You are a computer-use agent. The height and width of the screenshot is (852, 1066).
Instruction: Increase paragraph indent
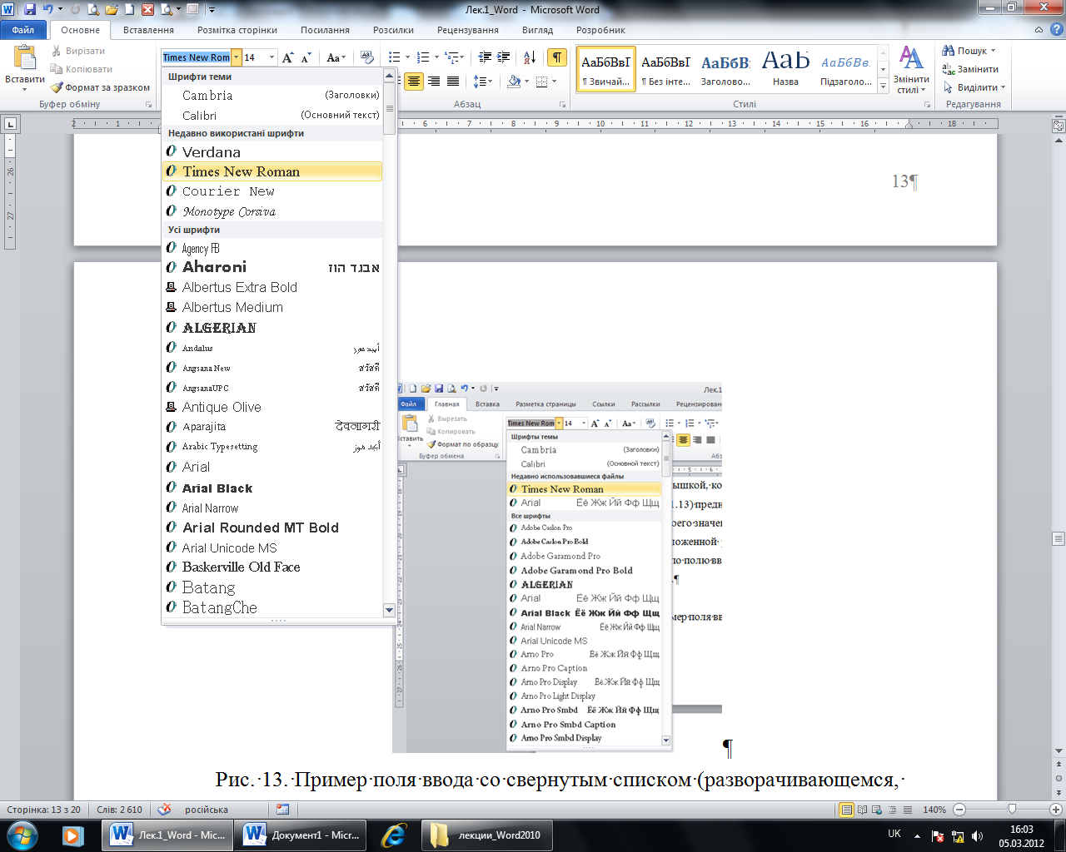point(504,57)
